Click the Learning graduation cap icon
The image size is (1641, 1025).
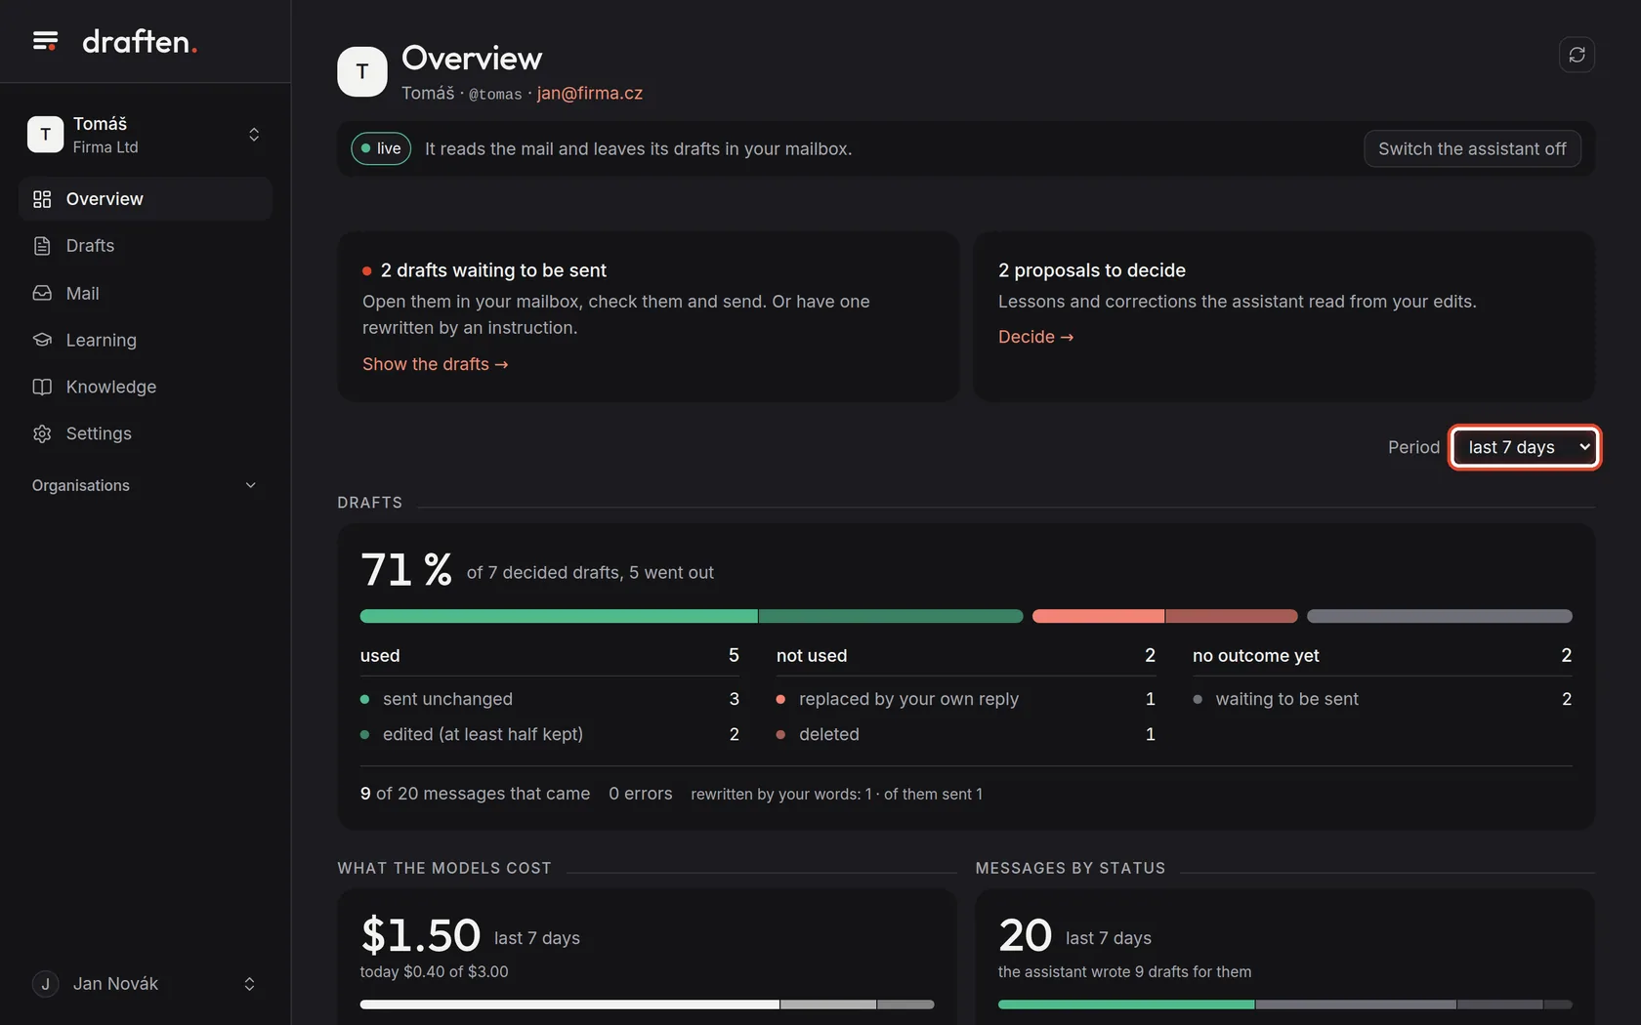pyautogui.click(x=42, y=340)
